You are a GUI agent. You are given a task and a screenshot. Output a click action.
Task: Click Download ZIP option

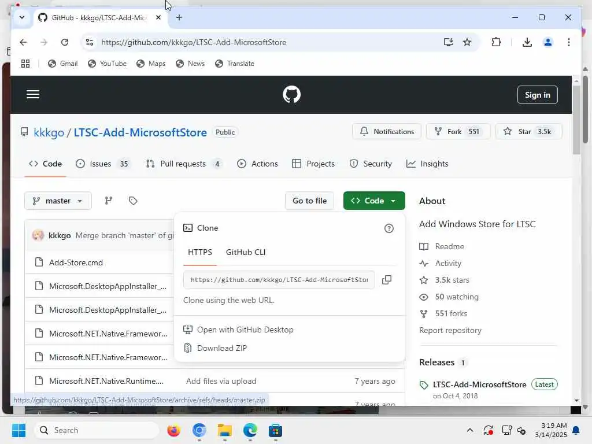coord(222,348)
